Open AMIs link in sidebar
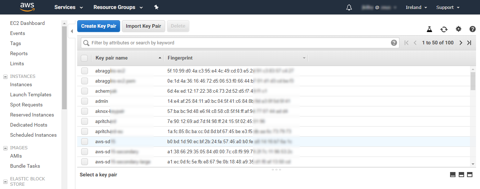The image size is (480, 189). coord(16,156)
